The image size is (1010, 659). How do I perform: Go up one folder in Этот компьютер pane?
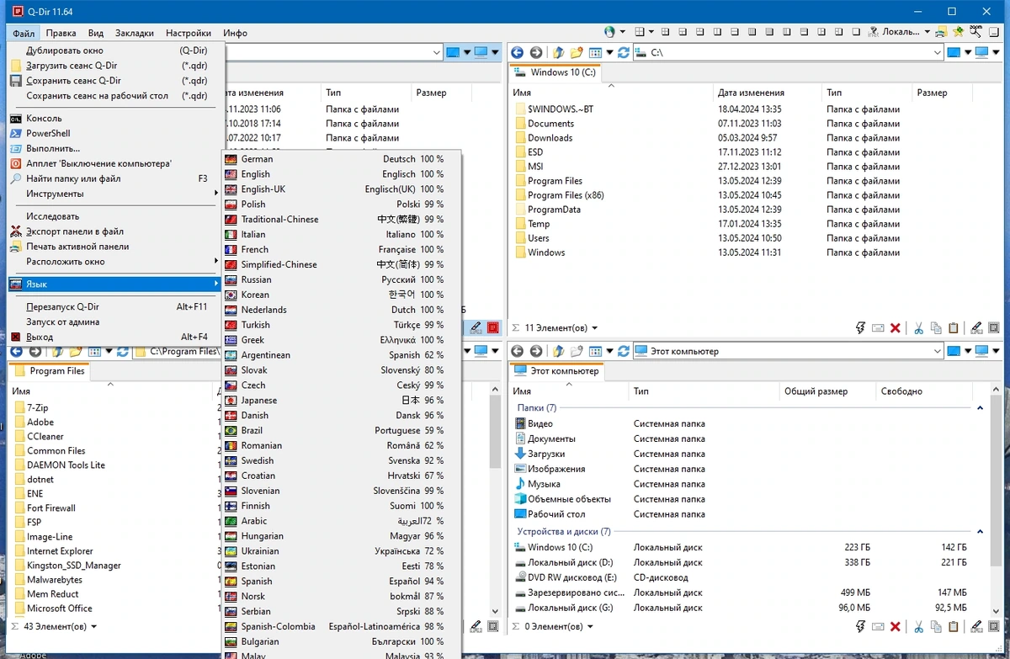[559, 351]
